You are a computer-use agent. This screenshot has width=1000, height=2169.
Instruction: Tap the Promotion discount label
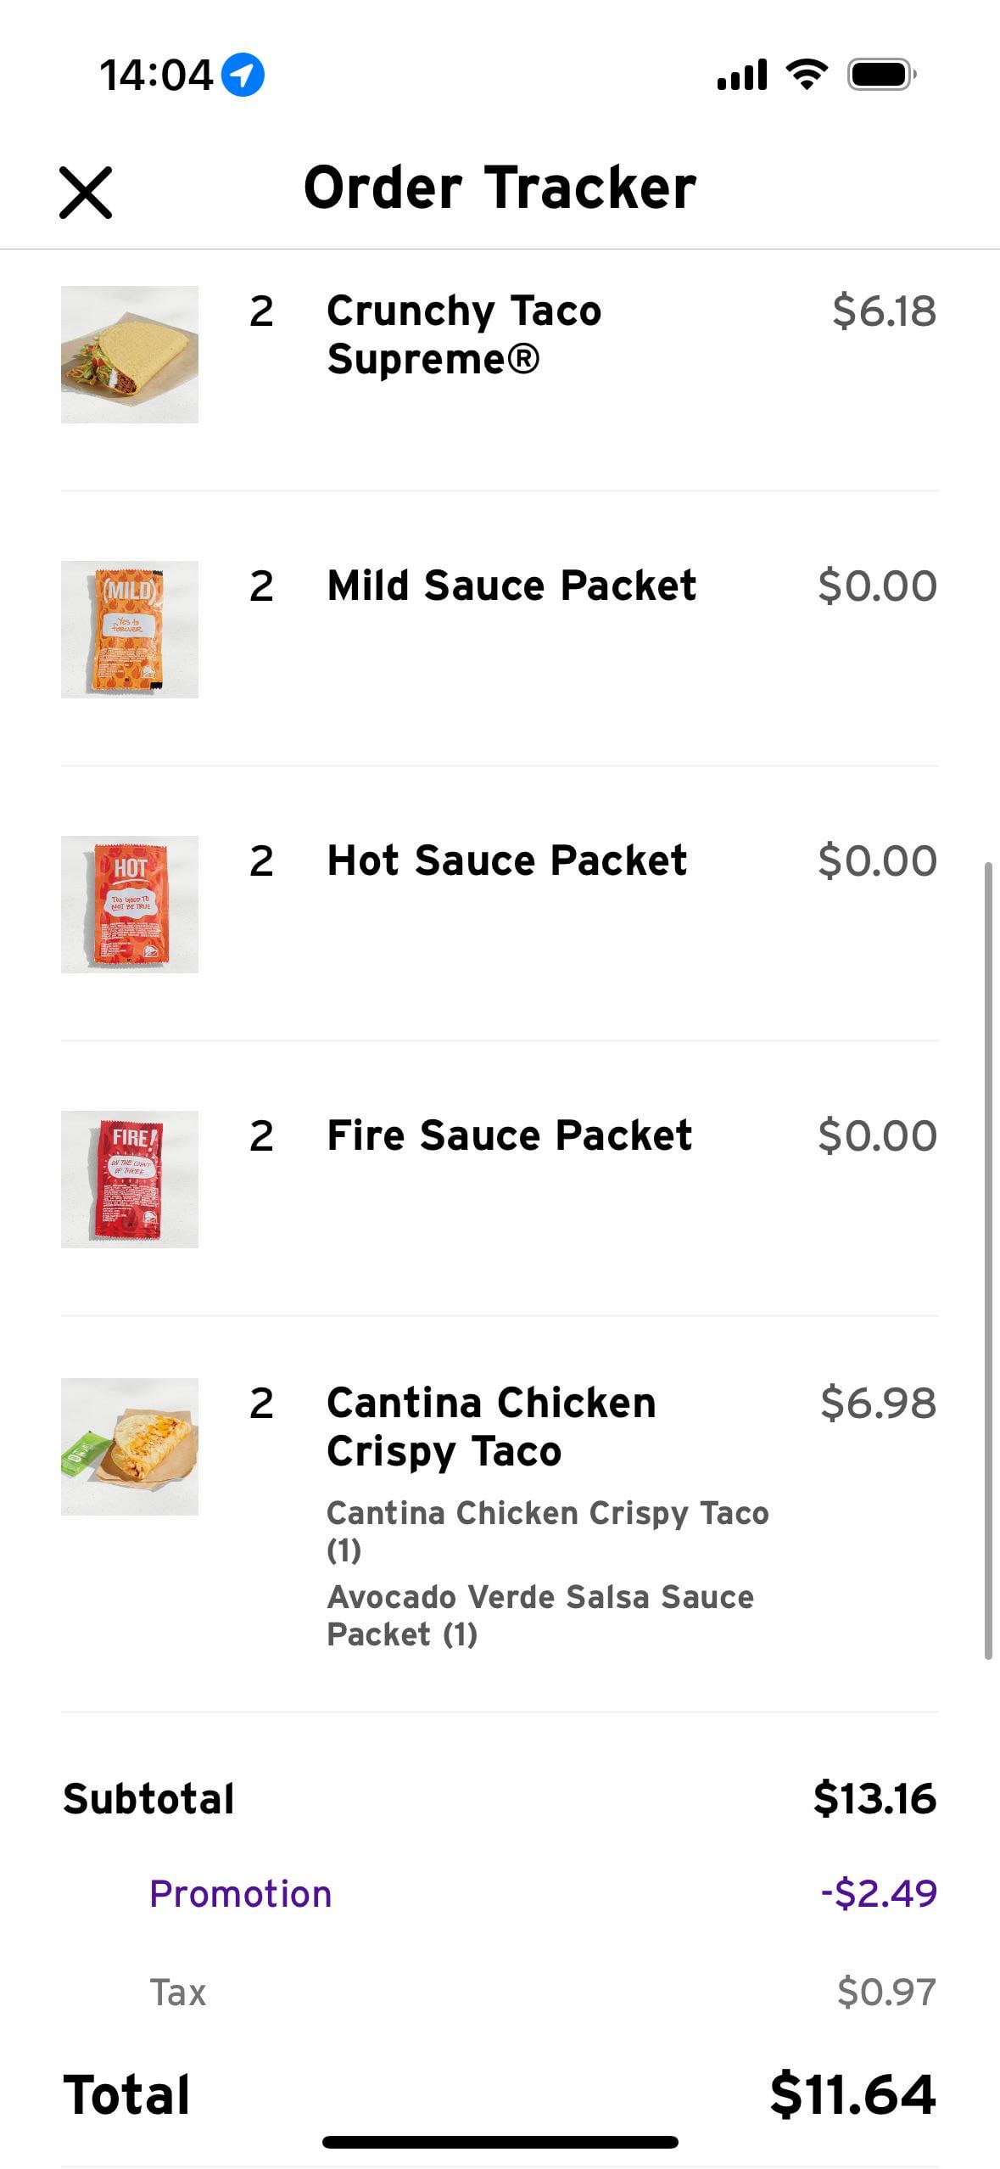(x=240, y=1894)
